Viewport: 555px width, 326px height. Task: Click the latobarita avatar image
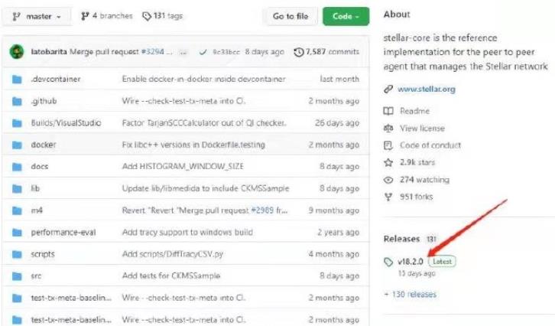17,52
